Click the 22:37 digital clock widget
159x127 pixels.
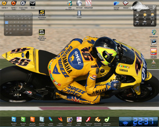tap(145, 121)
